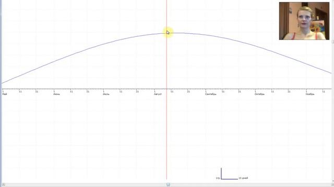Click the 'Июль' month label on axis
The width and height of the screenshot is (334, 187).
[x=106, y=94]
